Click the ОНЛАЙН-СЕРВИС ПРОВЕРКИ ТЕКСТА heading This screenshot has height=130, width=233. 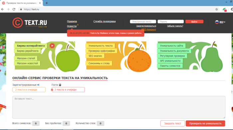click(x=60, y=78)
